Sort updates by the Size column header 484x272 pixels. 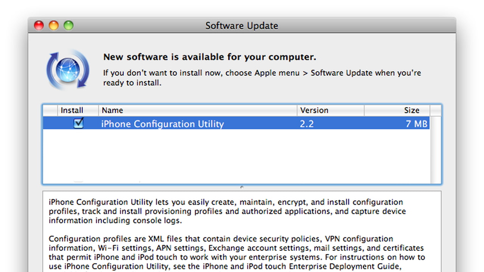(397, 110)
